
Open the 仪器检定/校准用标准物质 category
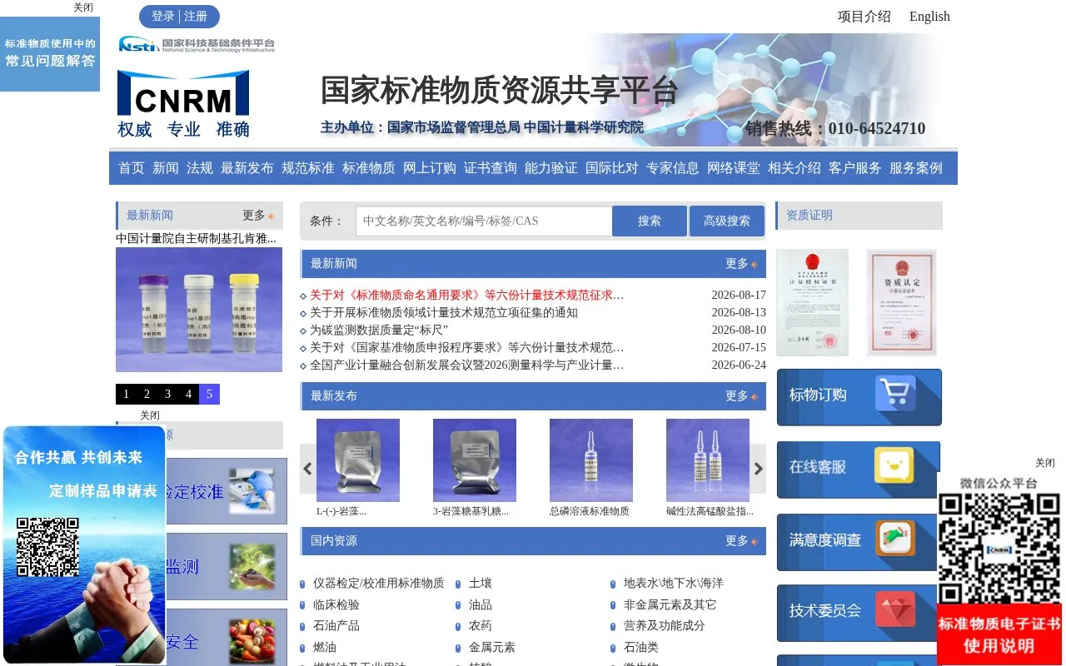coord(379,584)
